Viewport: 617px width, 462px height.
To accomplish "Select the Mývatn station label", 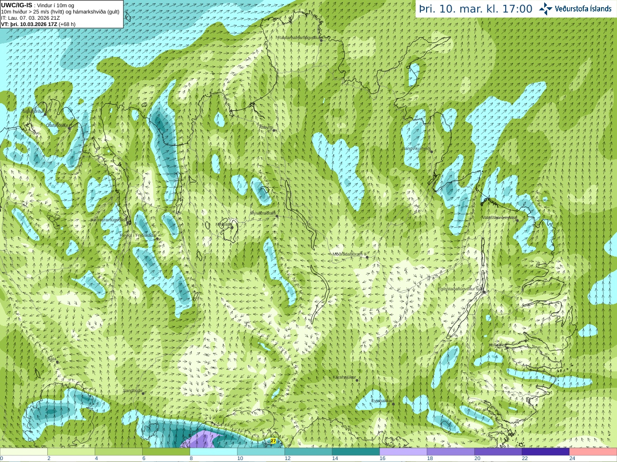I will pos(224,224).
